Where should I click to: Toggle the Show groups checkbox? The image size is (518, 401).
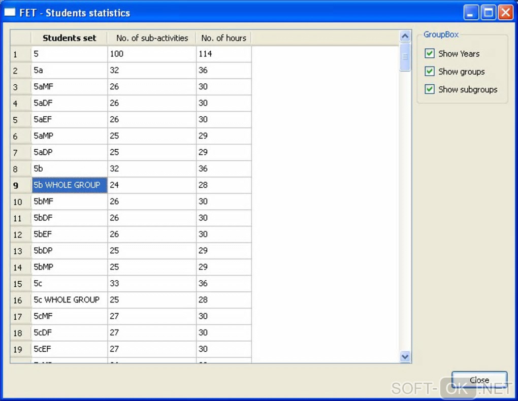(430, 72)
